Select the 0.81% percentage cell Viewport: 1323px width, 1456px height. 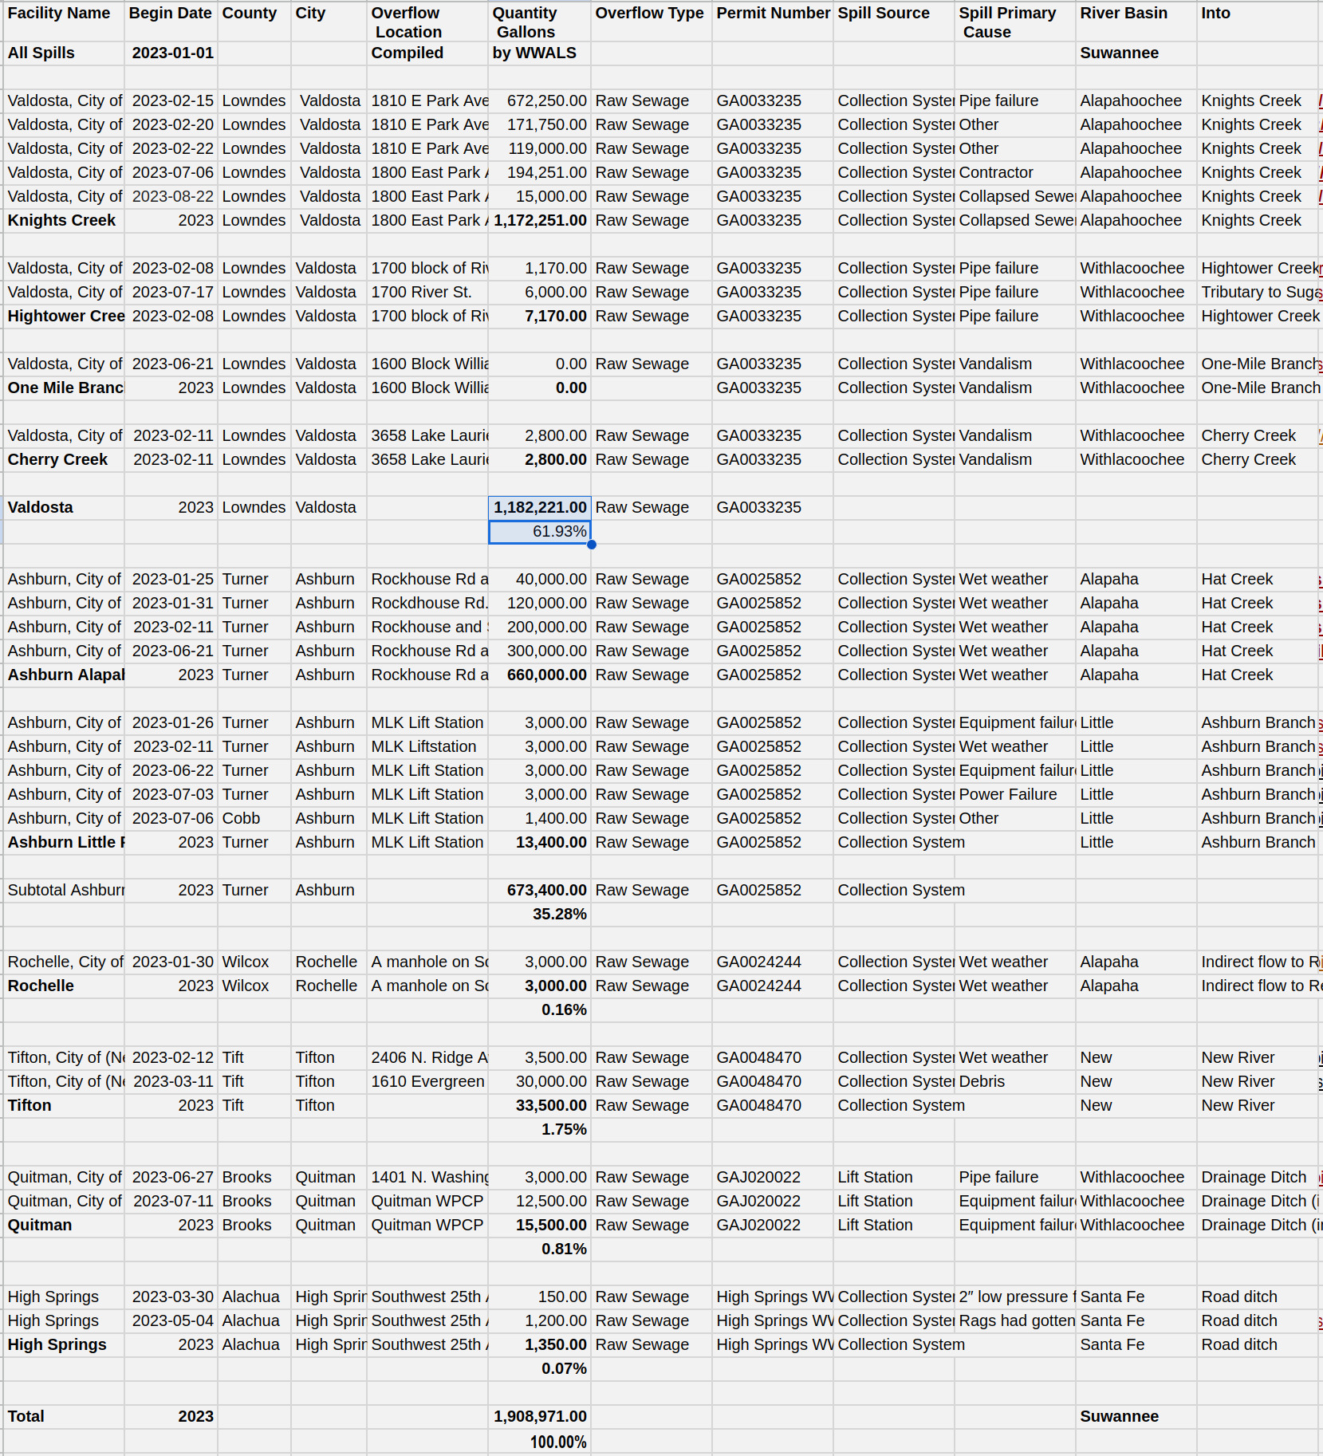coord(540,1249)
